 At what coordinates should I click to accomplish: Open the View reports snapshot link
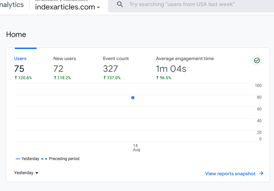pos(230,174)
